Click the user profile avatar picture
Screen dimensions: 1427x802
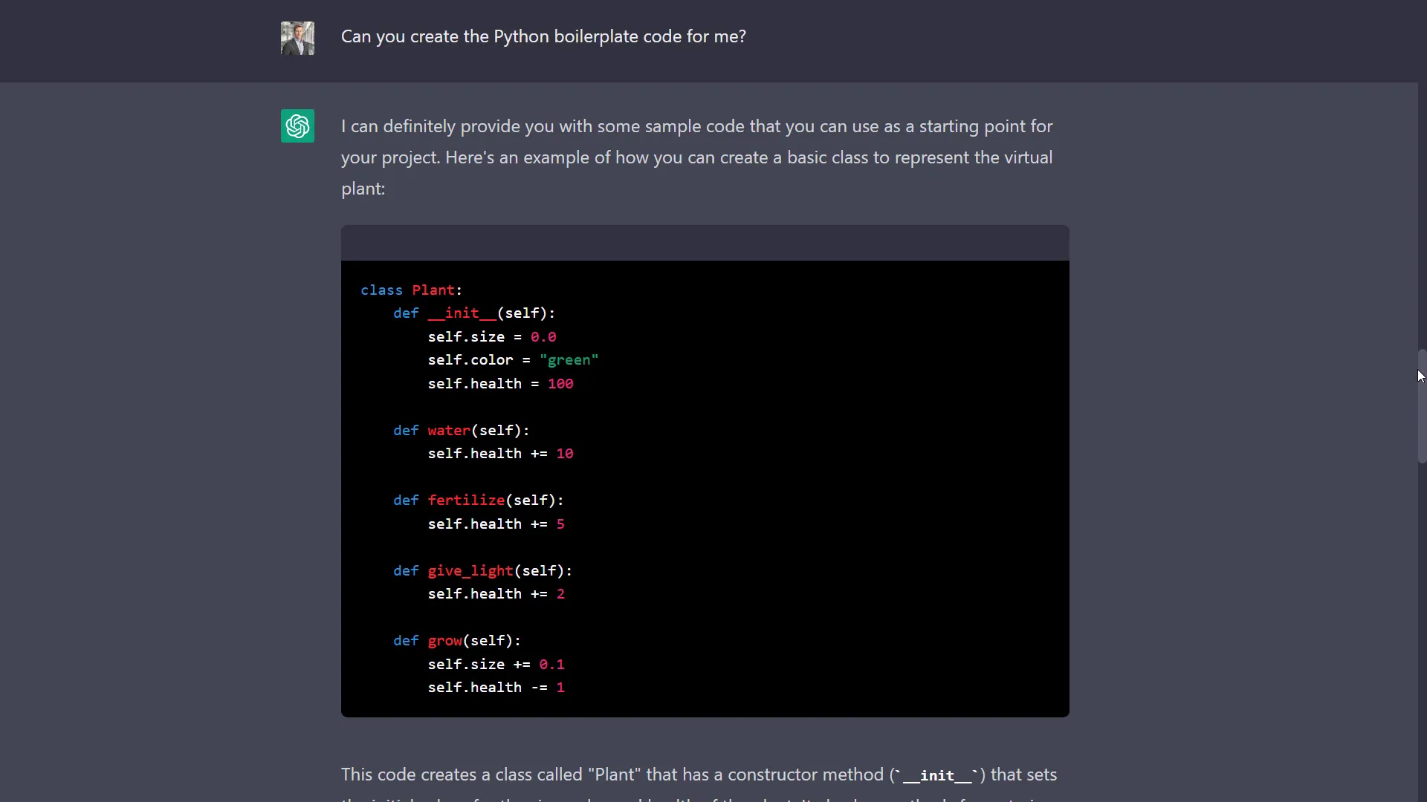tap(297, 38)
